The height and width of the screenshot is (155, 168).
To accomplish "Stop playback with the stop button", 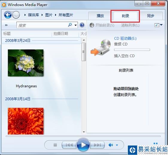I will coord(55,145).
